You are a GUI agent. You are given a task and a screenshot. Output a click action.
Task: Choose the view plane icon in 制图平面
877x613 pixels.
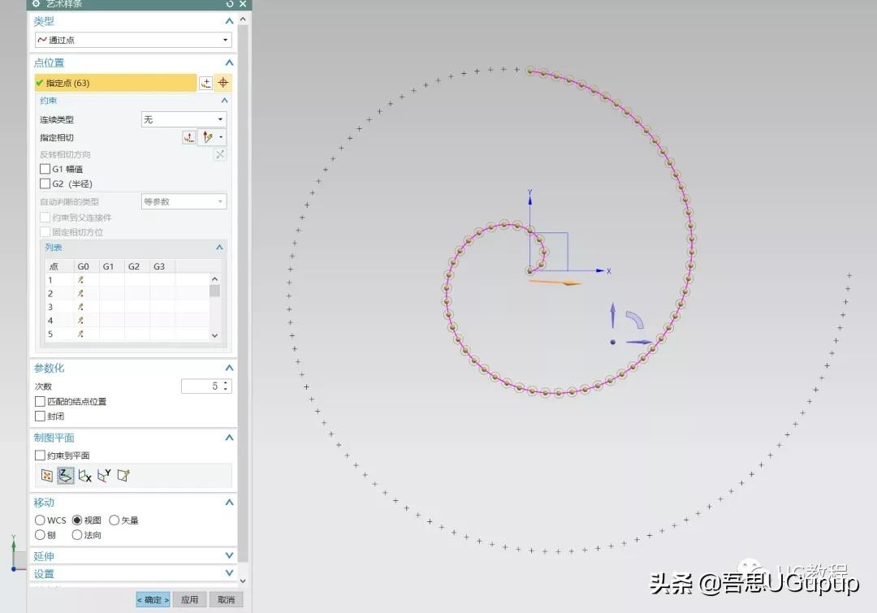[47, 476]
